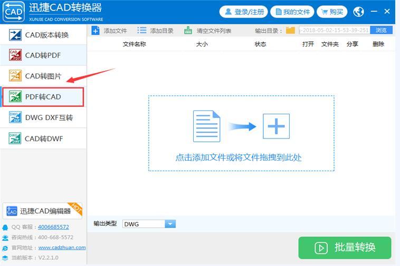Screen dimensions: 400x266
Task: Click 添加文件 toolbar label
Action: 115,31
